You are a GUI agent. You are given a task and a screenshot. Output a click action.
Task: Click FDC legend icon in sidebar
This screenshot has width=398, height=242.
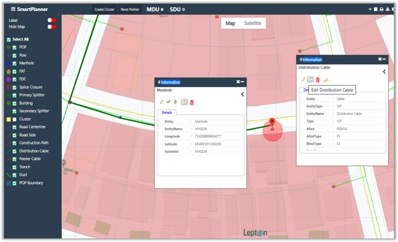[9, 80]
